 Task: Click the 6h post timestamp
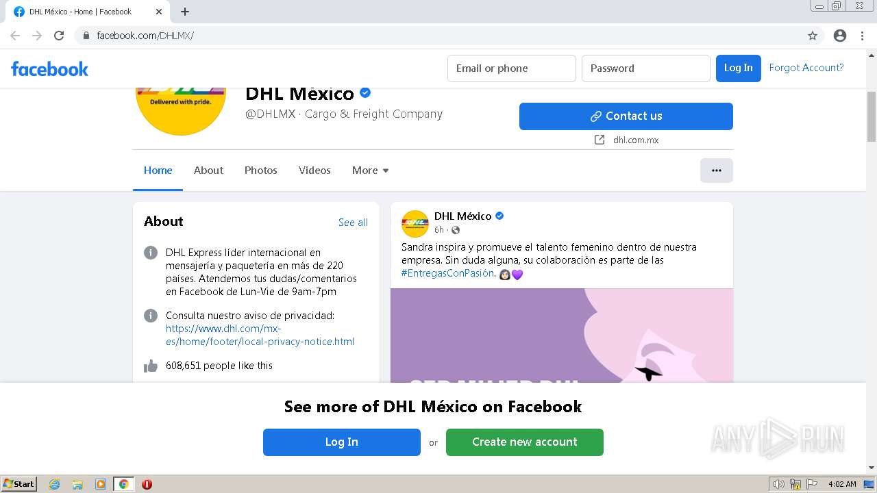(x=439, y=230)
